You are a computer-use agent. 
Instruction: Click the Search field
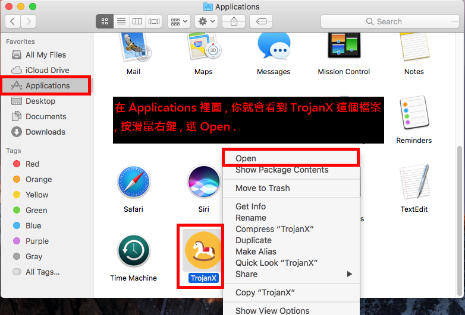pos(389,21)
